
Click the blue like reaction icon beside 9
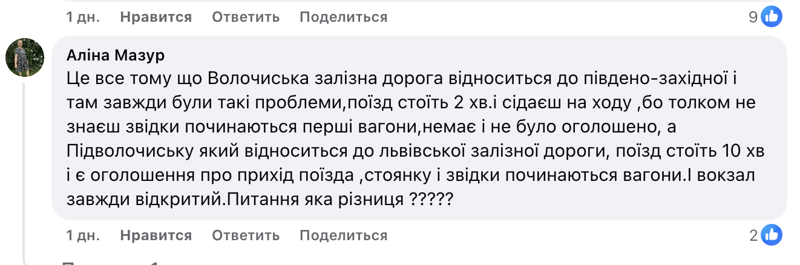click(x=772, y=17)
